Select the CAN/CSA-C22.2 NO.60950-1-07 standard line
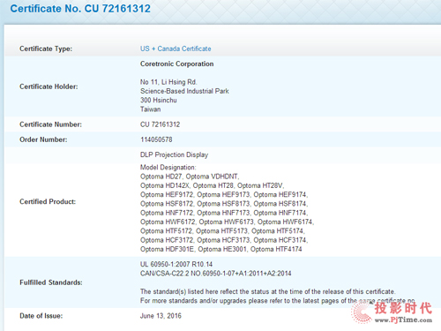Viewport: 441px width, 331px height. coord(216,274)
